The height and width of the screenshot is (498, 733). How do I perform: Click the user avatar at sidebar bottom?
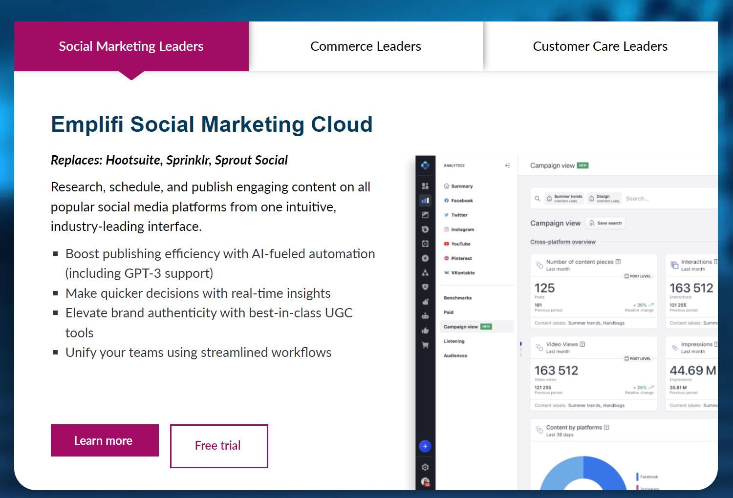pyautogui.click(x=425, y=482)
